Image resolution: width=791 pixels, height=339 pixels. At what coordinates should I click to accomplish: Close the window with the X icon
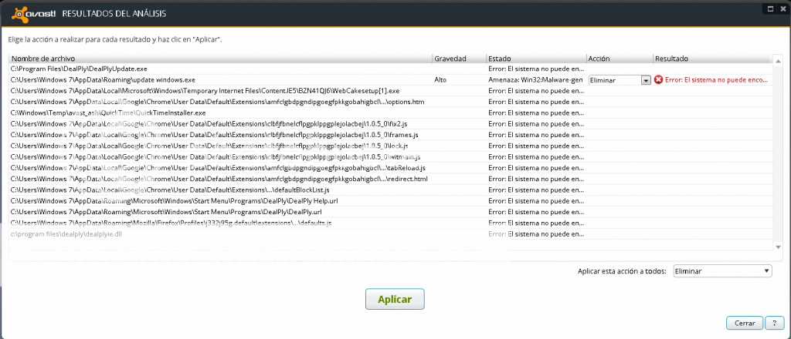pos(783,8)
